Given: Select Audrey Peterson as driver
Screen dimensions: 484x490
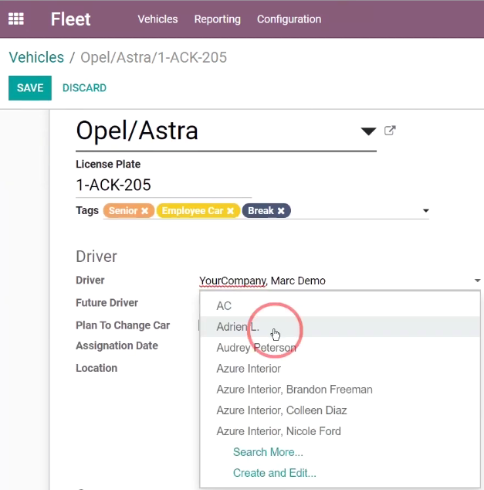Looking at the screenshot, I should tap(340, 348).
